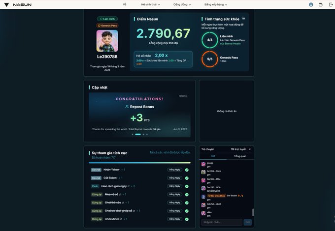The image size is (335, 231).
Task: Click the 2.790,67 points total
Action: point(163,33)
